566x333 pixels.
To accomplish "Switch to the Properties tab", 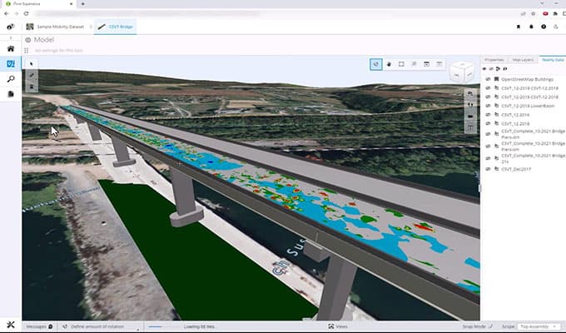I will (x=494, y=61).
